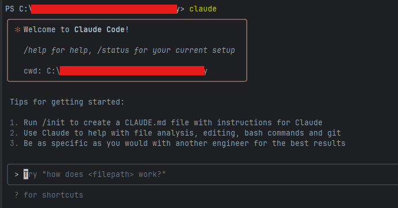Click 'Tips for getting started:' heading

(x=67, y=102)
